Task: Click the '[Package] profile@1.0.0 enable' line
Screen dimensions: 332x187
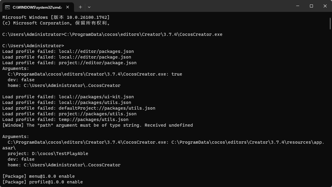Action: pyautogui.click(x=42, y=182)
